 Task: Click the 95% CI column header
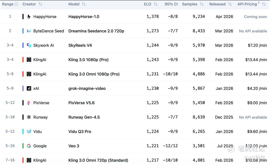pyautogui.click(x=171, y=4)
